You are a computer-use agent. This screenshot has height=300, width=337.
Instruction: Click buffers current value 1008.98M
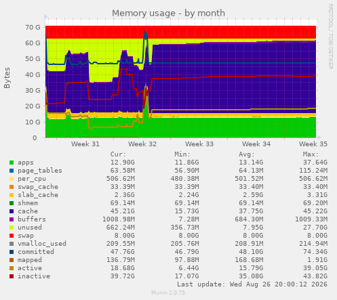point(119,219)
